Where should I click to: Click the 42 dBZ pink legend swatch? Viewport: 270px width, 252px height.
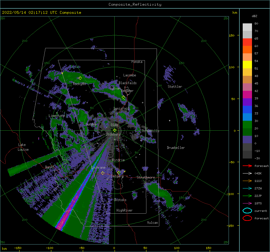click(247, 87)
